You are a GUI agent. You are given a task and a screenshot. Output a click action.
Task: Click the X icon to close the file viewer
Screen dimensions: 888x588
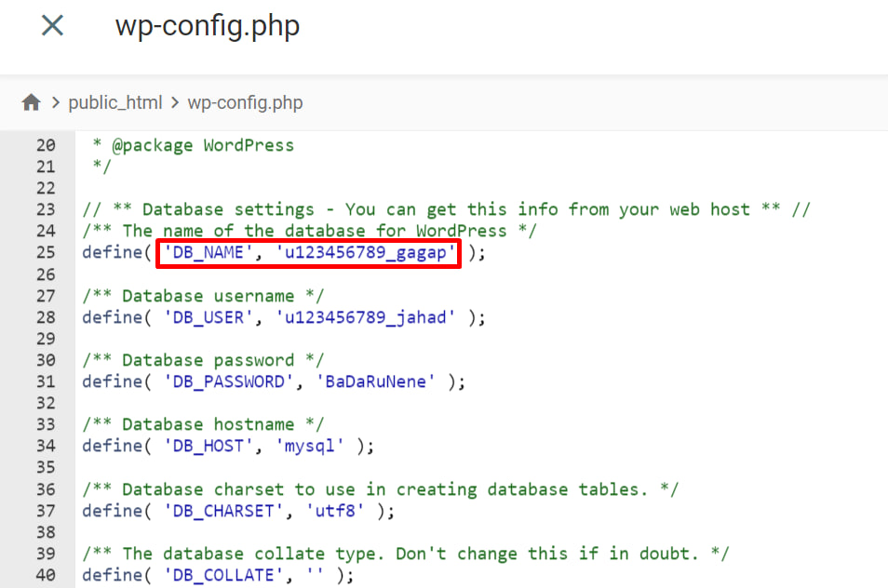(52, 25)
